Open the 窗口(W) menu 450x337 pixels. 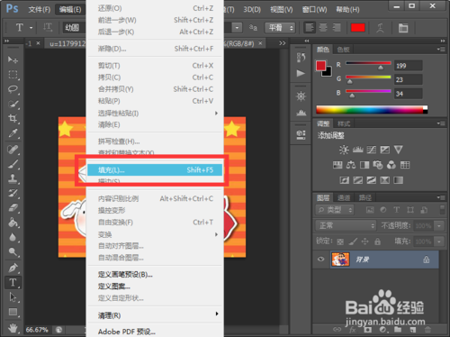(x=314, y=9)
